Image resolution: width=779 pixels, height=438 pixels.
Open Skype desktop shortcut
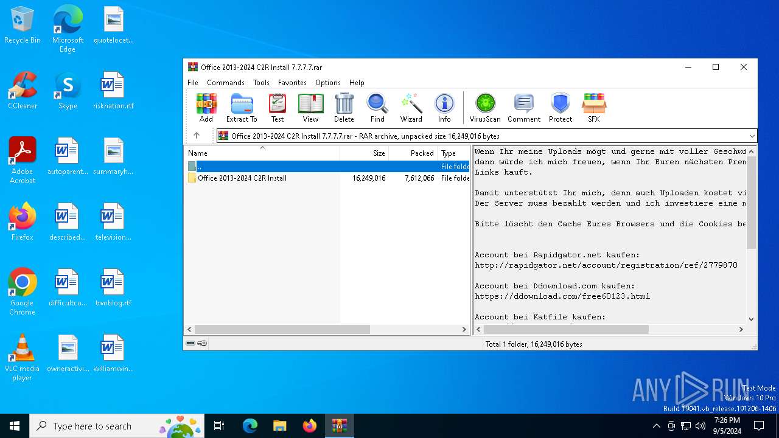68,91
